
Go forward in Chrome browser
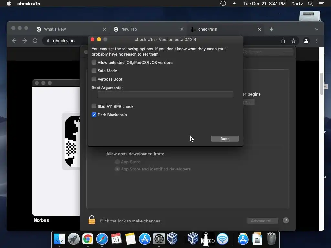pyautogui.click(x=25, y=41)
